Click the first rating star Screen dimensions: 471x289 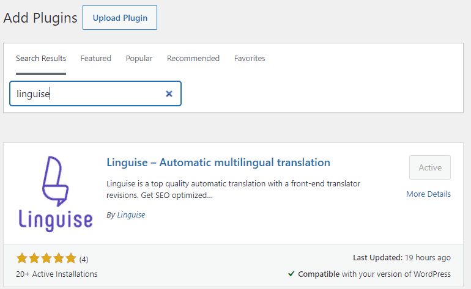coord(22,258)
